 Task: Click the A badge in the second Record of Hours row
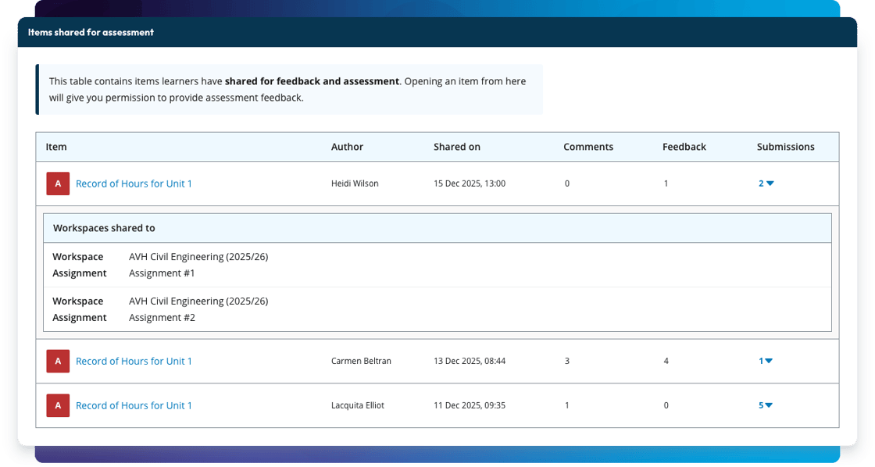pos(58,361)
